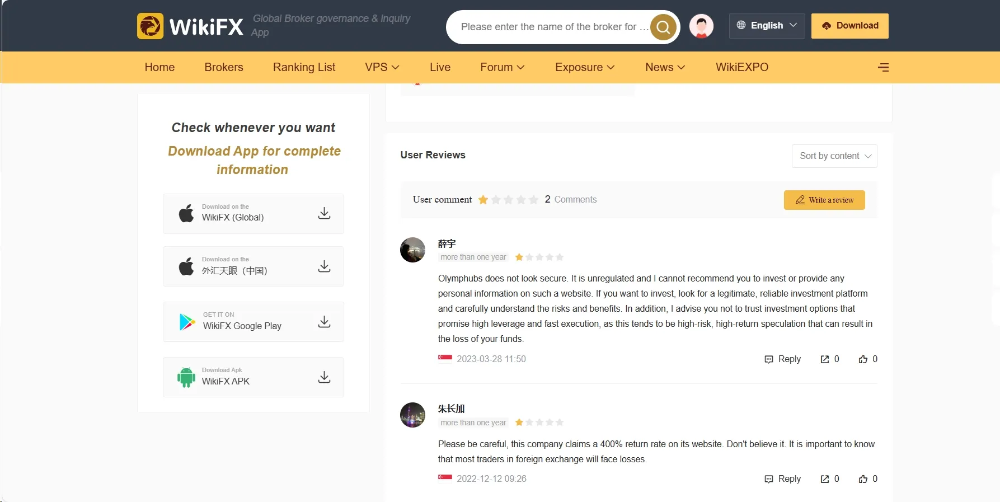Click reply icon on 朱长加's review
This screenshot has height=502, width=1000.
[769, 479]
